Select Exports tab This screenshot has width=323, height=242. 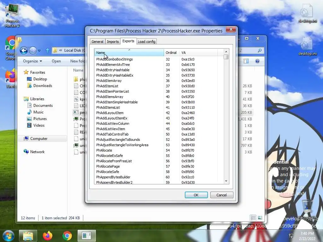[128, 41]
